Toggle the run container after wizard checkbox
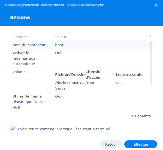This screenshot has height=150, width=163. [x=13, y=129]
